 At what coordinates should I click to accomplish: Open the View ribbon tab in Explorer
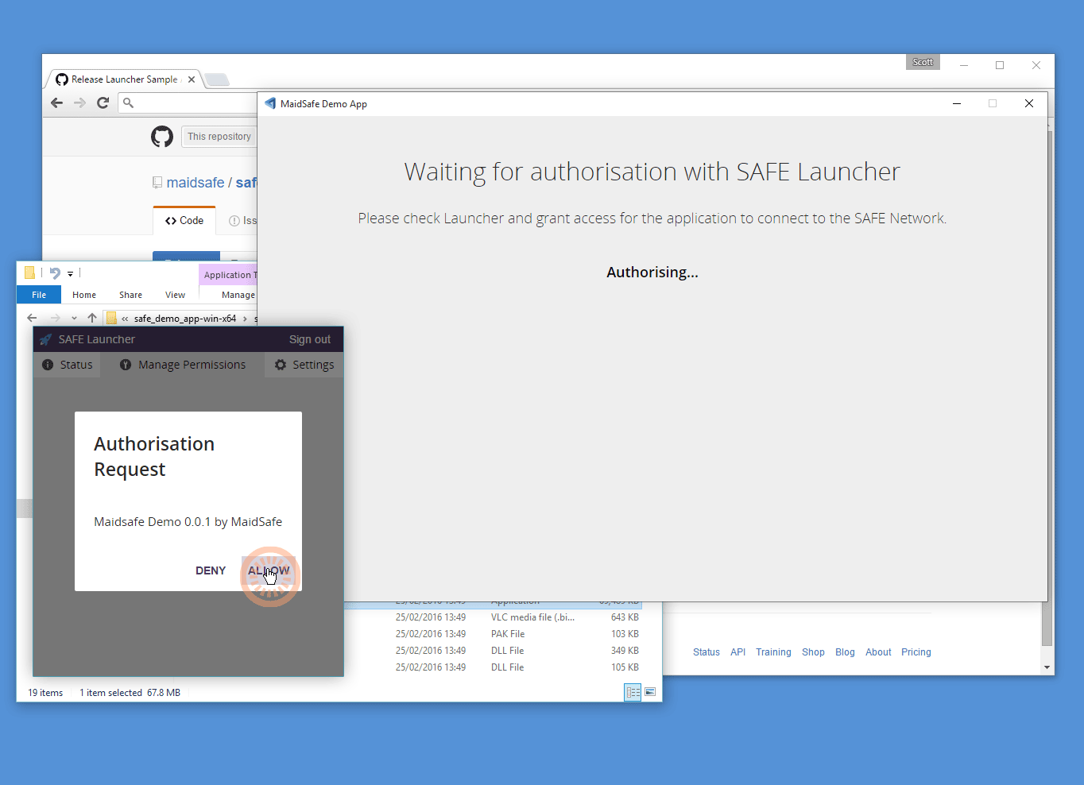[175, 295]
